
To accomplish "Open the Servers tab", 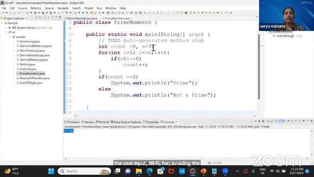I will point(87,122).
